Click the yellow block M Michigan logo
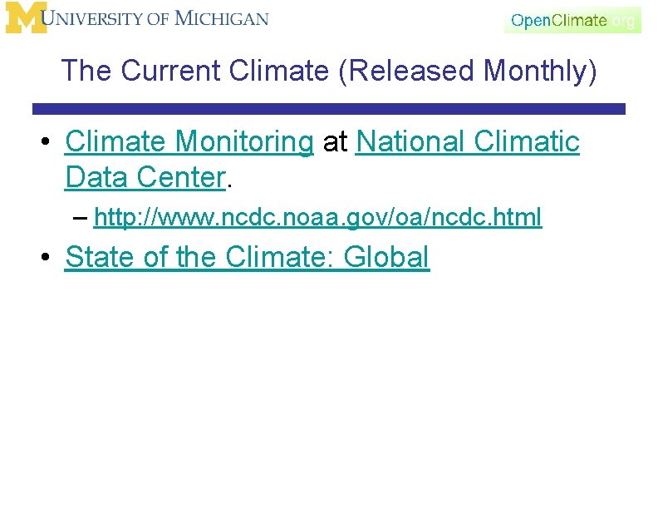 (25, 17)
